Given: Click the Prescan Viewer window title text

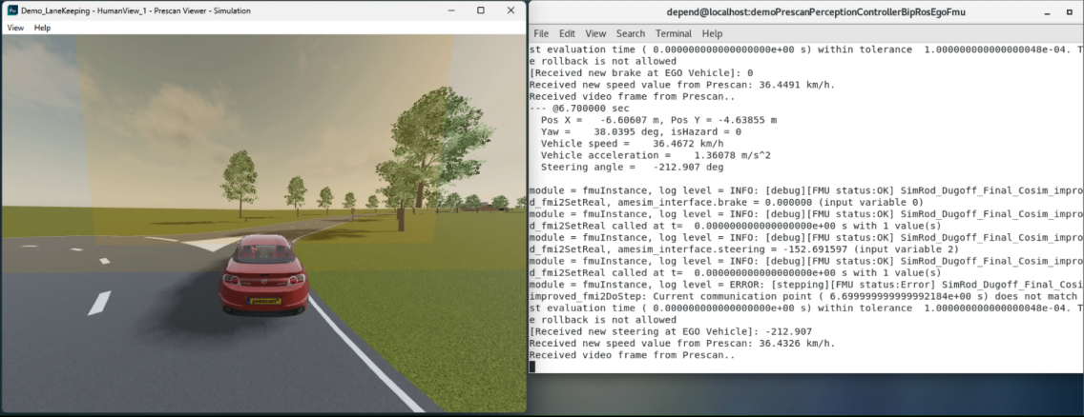Looking at the screenshot, I should click(135, 10).
